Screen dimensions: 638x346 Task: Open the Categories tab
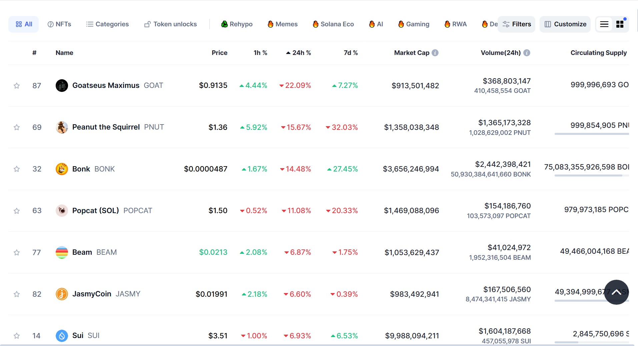107,24
